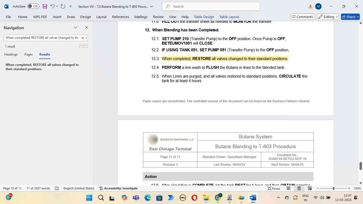The width and height of the screenshot is (363, 204).
Task: Open the Table Layout tab
Action: [229, 17]
